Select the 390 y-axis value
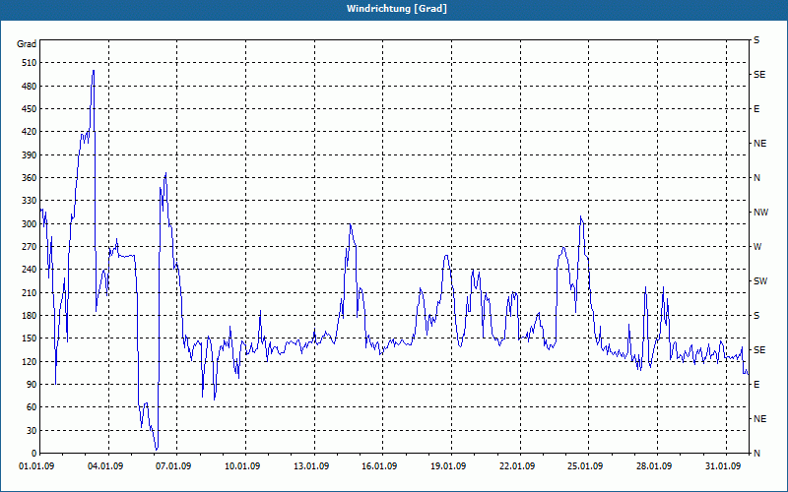 (30, 155)
